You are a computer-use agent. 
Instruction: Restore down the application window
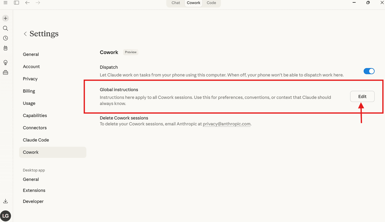click(368, 3)
